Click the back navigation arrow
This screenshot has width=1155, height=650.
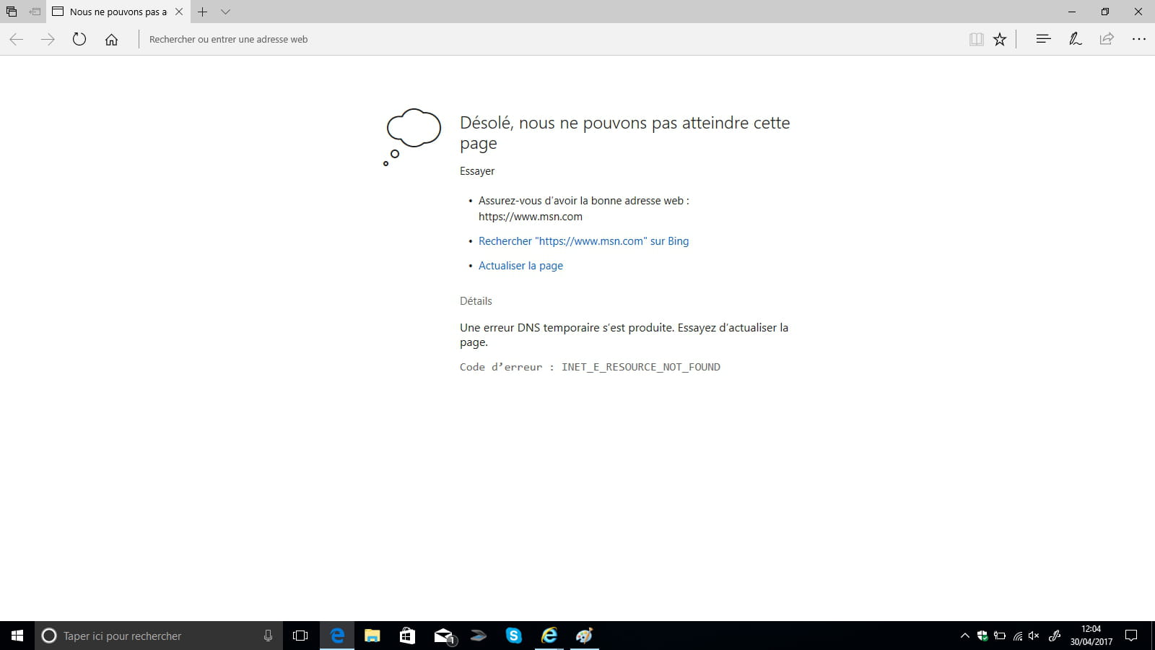pyautogui.click(x=17, y=40)
